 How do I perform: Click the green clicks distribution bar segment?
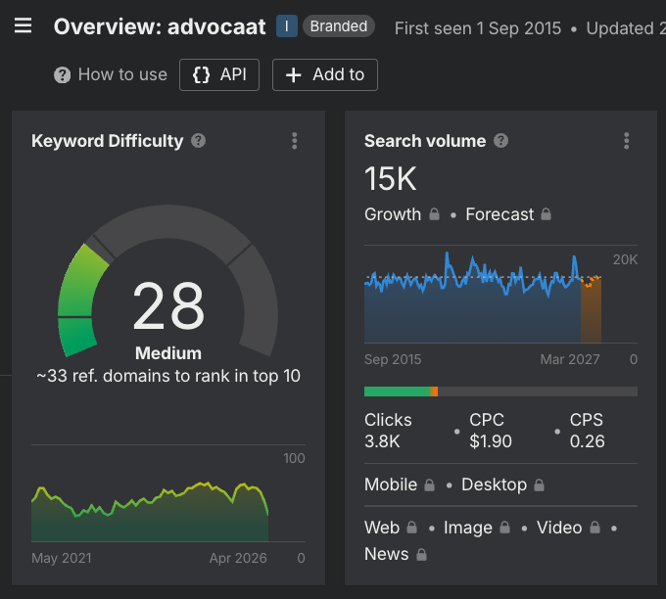coord(397,392)
